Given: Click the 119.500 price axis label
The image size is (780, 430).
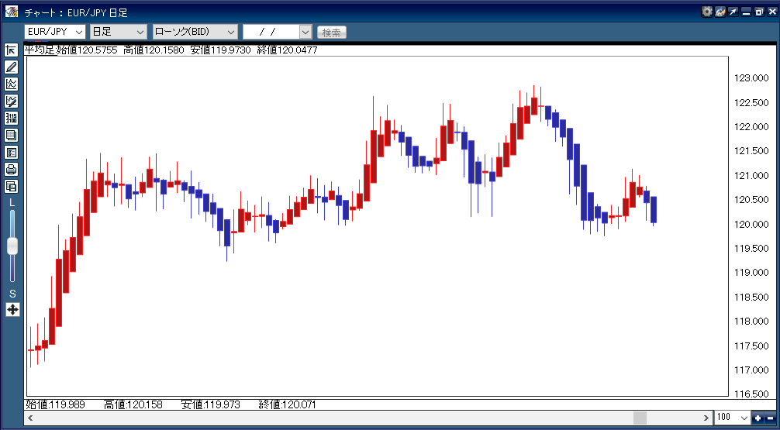Looking at the screenshot, I should coord(751,249).
